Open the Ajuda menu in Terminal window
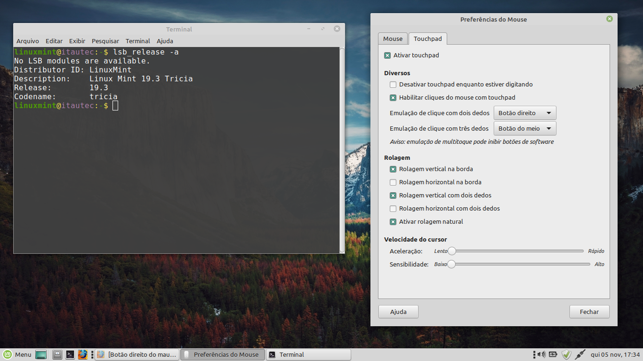Viewport: 643px width, 361px height. 165,41
